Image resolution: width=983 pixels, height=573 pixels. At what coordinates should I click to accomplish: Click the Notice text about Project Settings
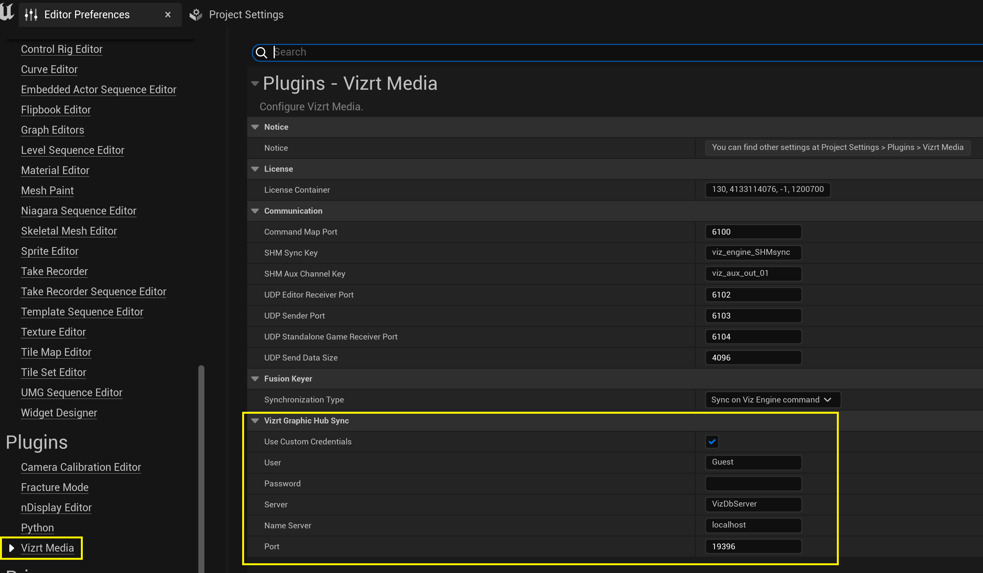(838, 148)
